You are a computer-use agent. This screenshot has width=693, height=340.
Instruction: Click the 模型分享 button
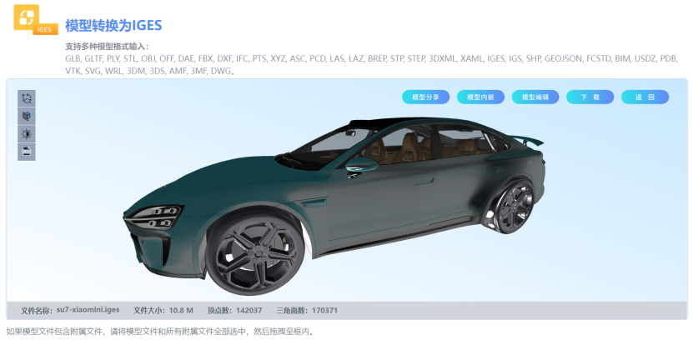[x=425, y=97]
